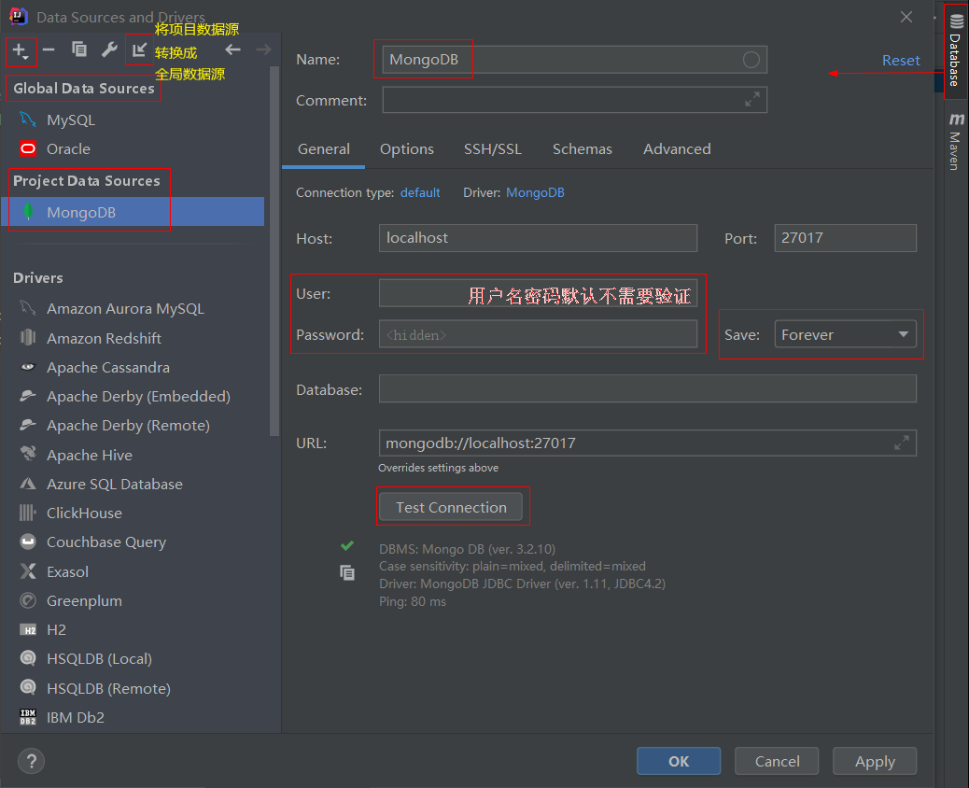Click the Amazon Aurora MySQL driver icon

click(28, 308)
